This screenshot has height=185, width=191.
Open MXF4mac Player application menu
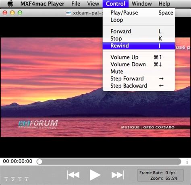[x=42, y=4]
